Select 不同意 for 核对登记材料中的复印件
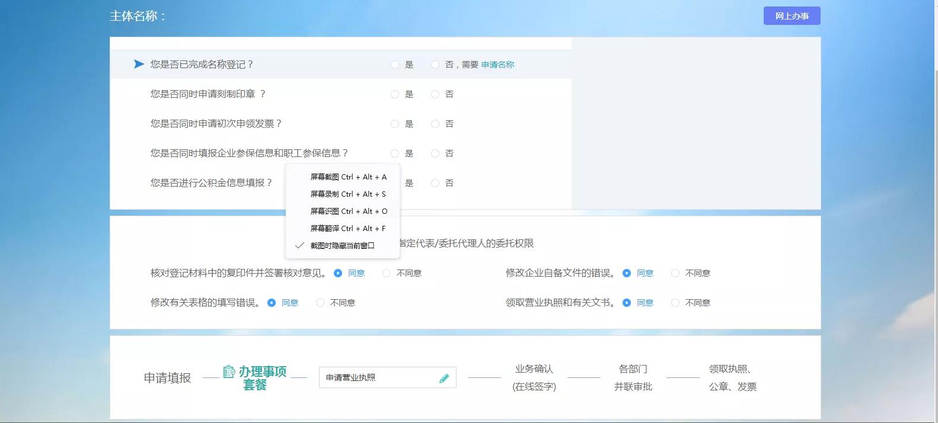Screen dimensions: 938x423 pyautogui.click(x=387, y=273)
